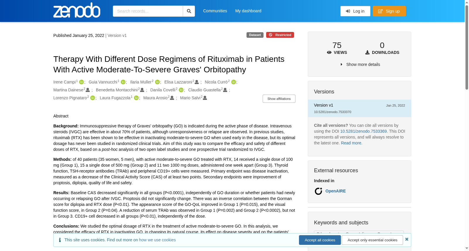The image size is (469, 251).
Task: Click the record title about Rituximab
Action: click(x=169, y=64)
